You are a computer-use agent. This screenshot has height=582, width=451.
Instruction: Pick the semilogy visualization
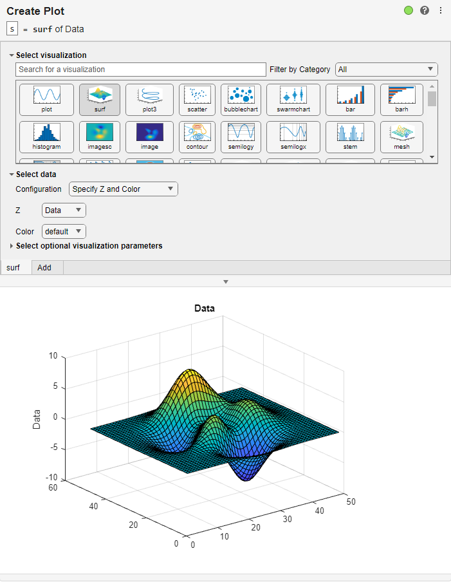[241, 137]
